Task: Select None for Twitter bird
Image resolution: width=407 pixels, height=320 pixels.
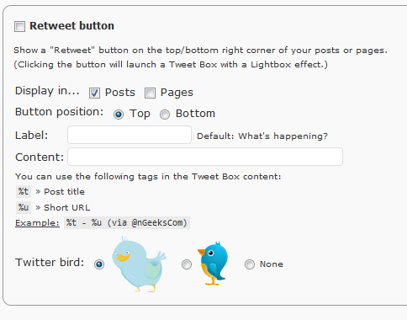Action: point(250,264)
